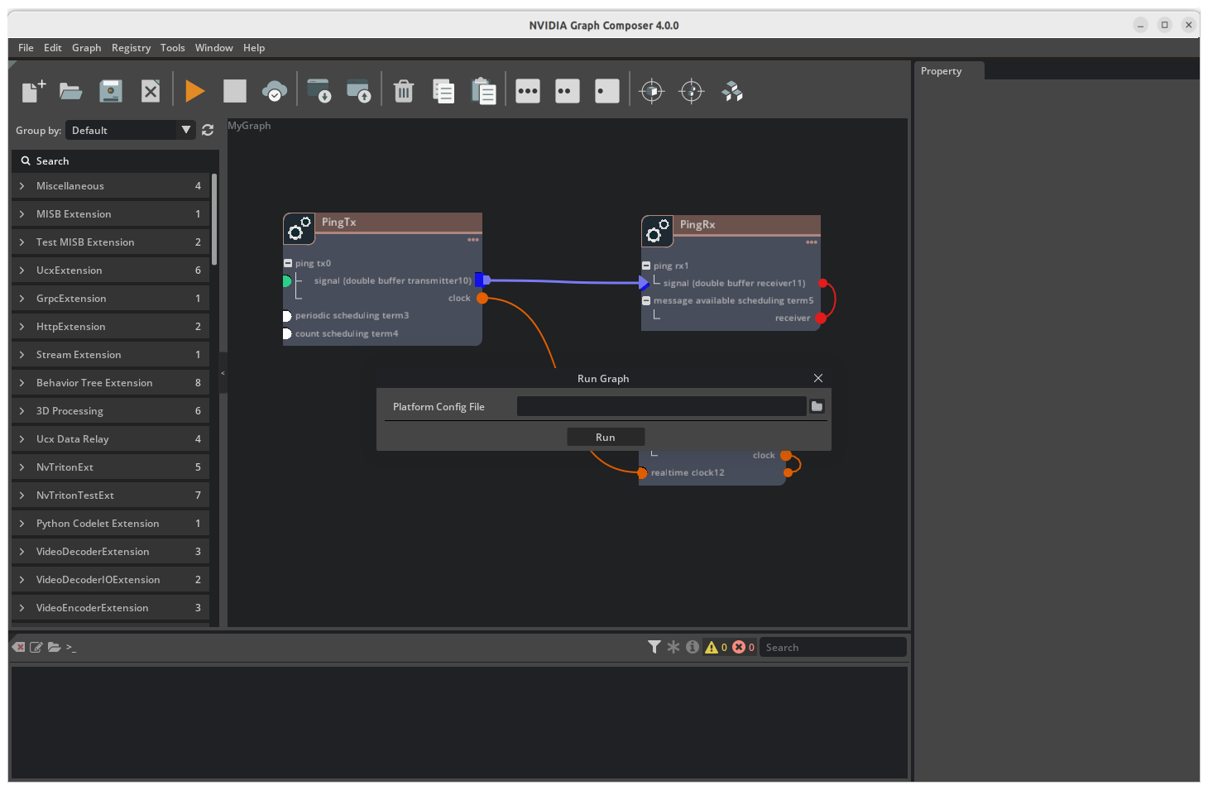Image resolution: width=1208 pixels, height=790 pixels.
Task: Select the three-dot node detail level icon
Action: 527,91
